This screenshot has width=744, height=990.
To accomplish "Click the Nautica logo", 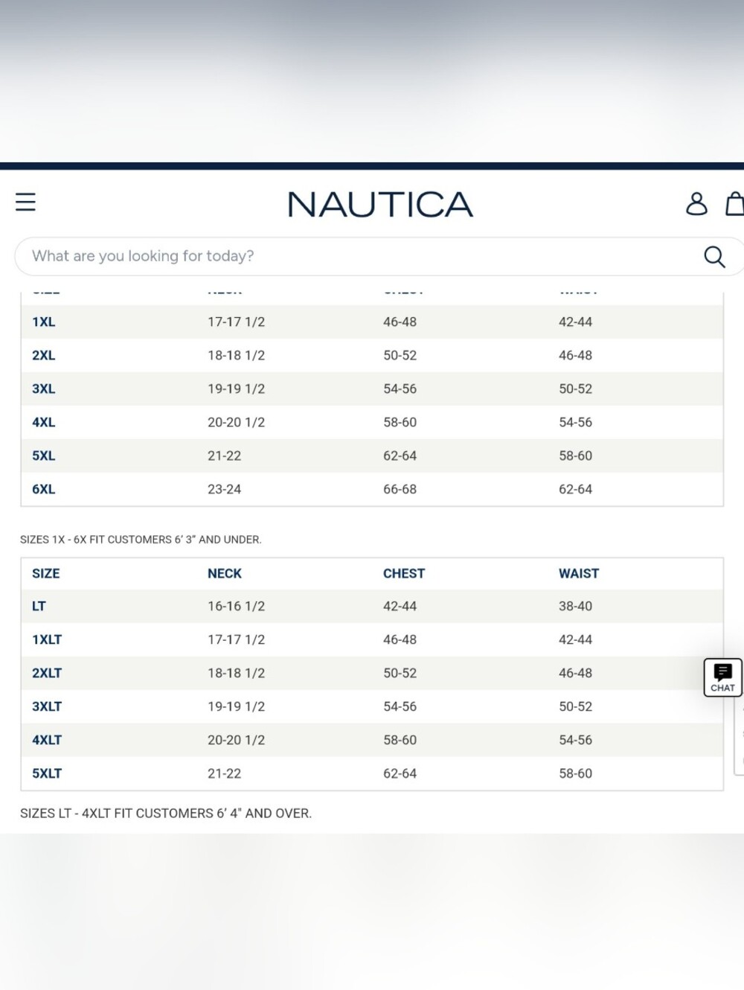I will coord(380,205).
